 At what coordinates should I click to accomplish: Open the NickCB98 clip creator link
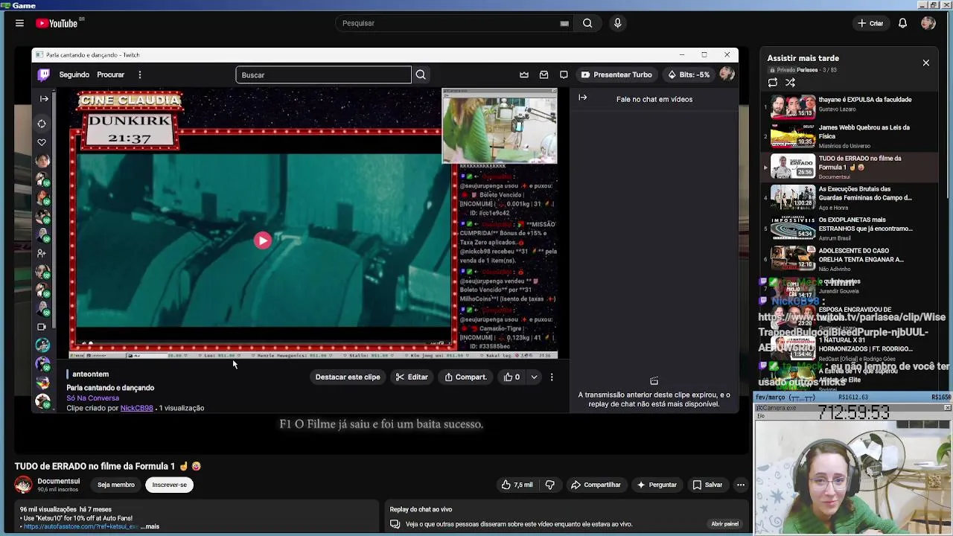click(x=136, y=408)
